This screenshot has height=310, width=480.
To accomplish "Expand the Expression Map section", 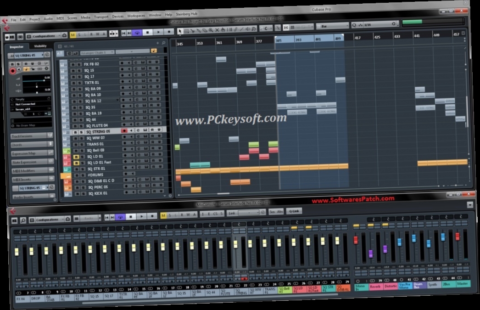I will point(32,153).
